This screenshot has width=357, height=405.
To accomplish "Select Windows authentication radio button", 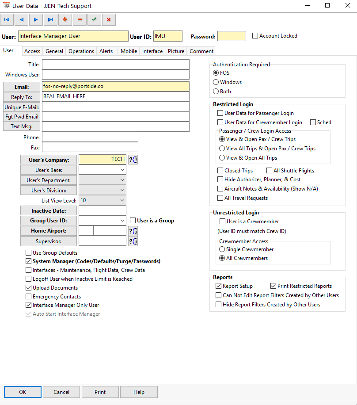I will pos(216,82).
